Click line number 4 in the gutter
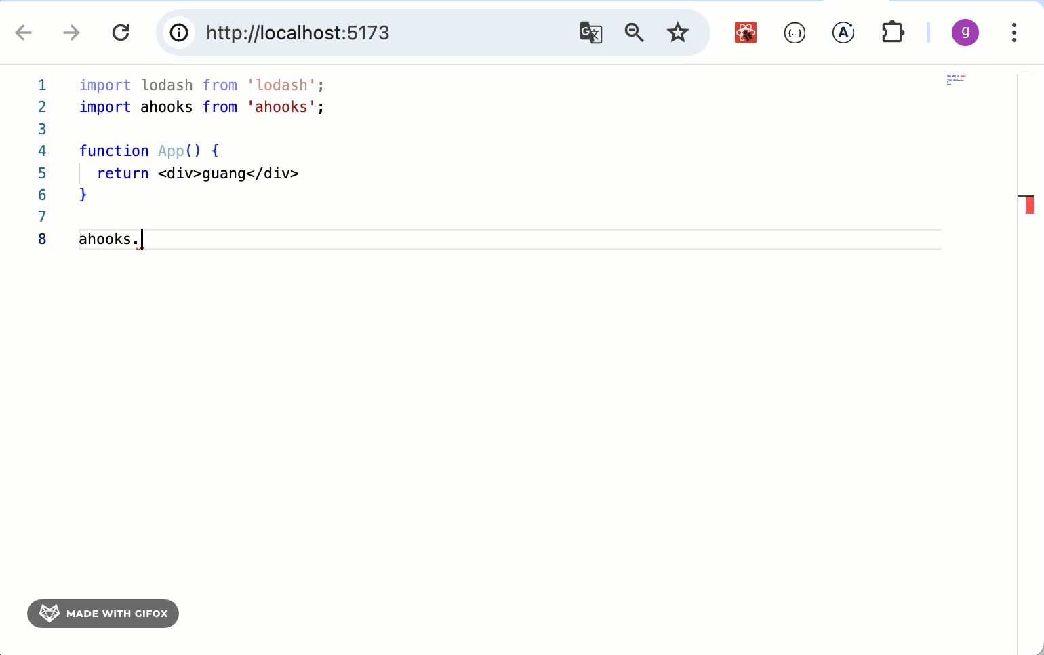Screen dimensions: 1044x655 (x=42, y=151)
